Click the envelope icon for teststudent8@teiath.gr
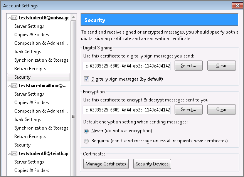Image resolution: width=244 pixels, height=177 pixels. tap(14, 153)
